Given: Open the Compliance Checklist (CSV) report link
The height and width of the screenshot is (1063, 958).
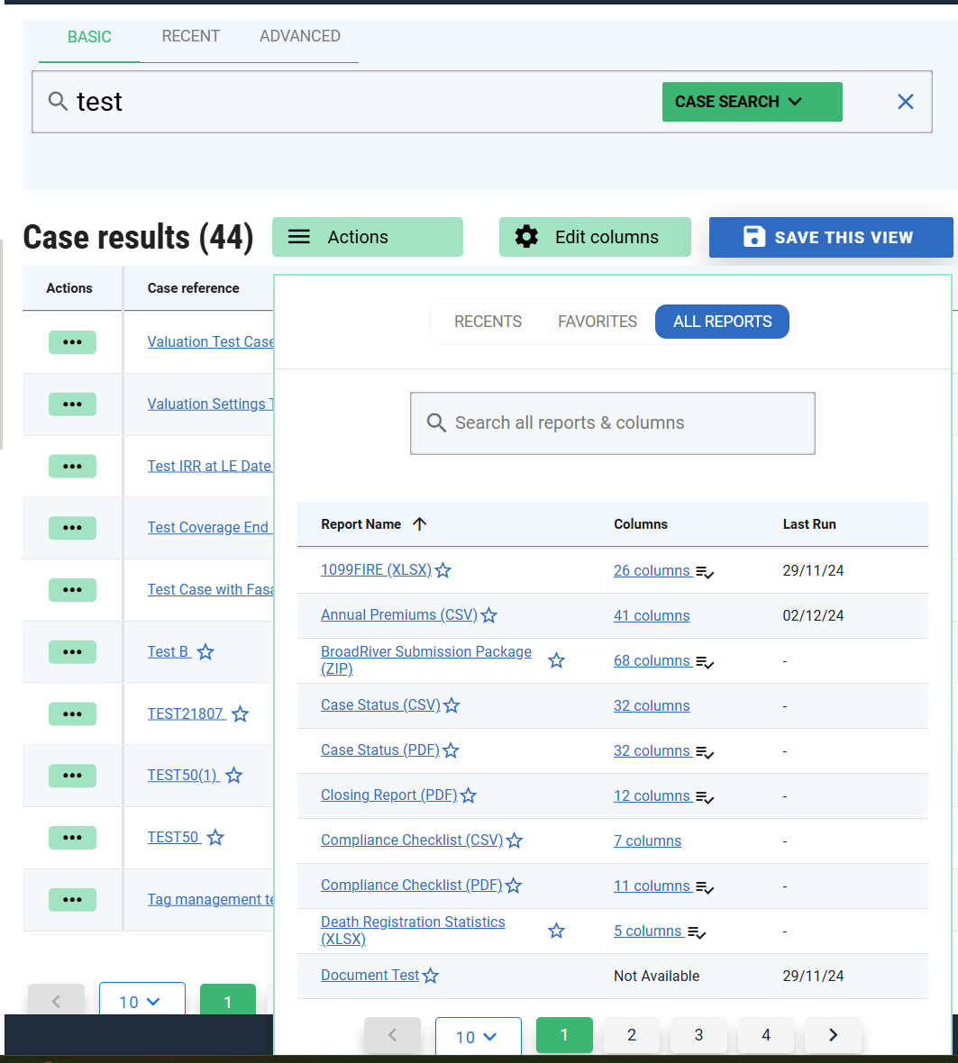Looking at the screenshot, I should (411, 840).
